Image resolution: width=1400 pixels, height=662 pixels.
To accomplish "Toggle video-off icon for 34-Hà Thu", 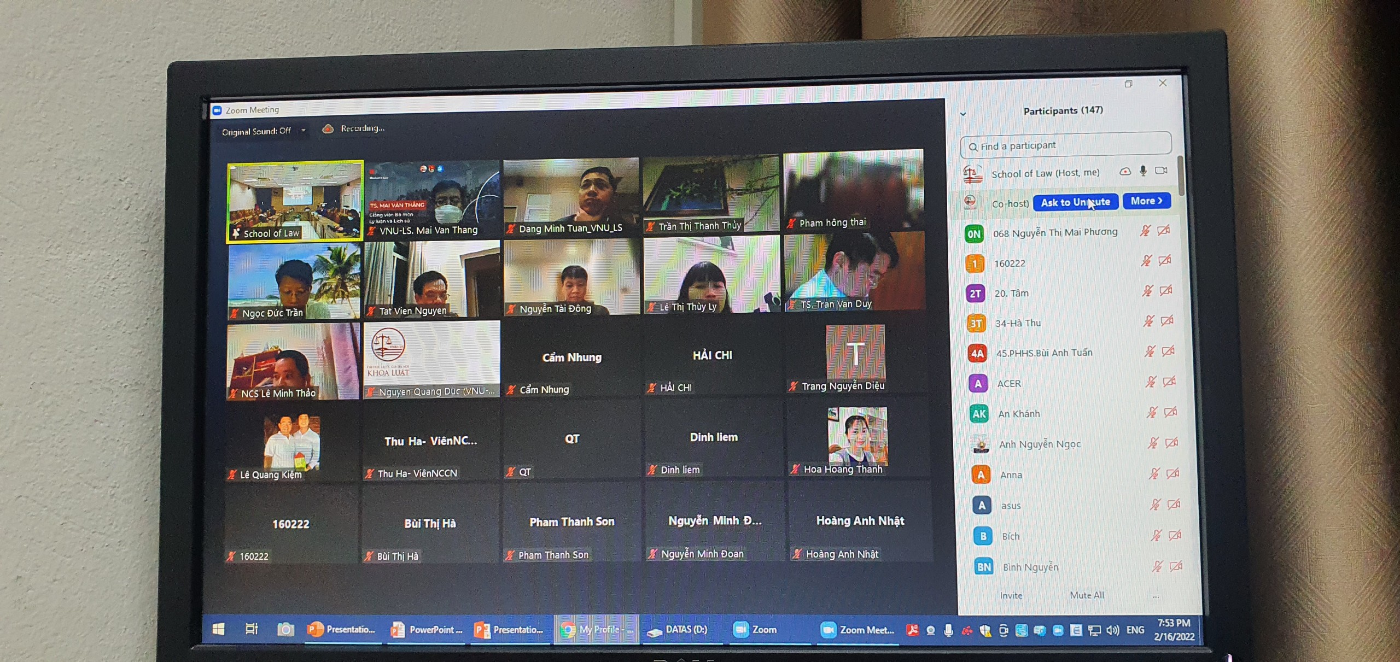I will [1167, 321].
